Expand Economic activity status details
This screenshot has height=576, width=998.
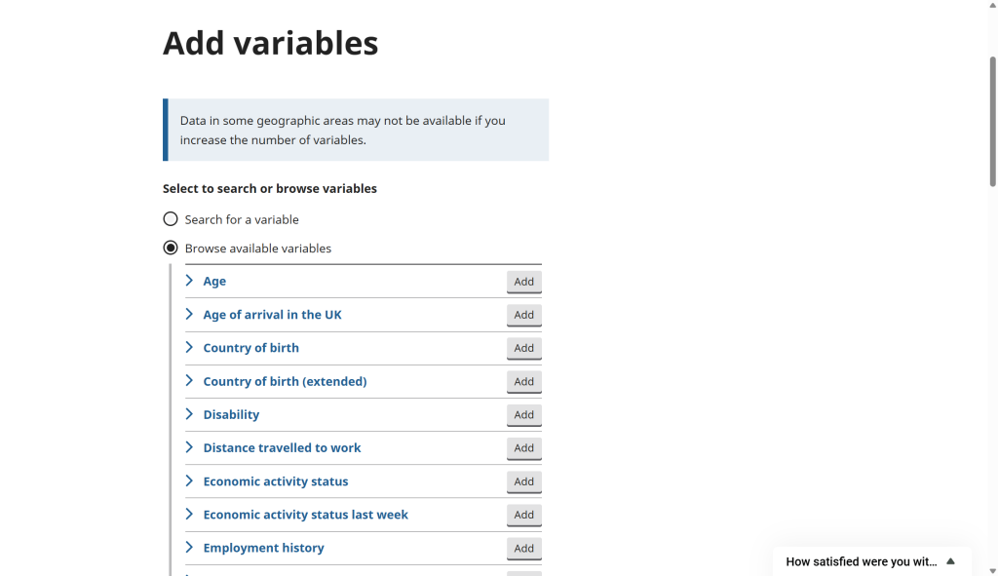pos(275,481)
